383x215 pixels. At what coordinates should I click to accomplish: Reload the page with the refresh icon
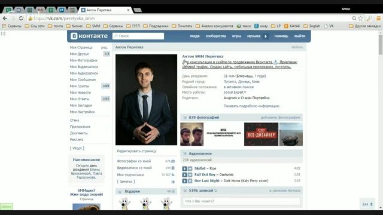coord(21,19)
